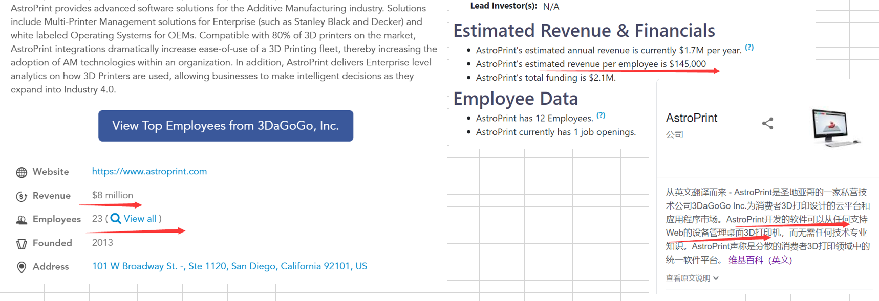
Task: Open the astroprint.com website link
Action: (149, 171)
